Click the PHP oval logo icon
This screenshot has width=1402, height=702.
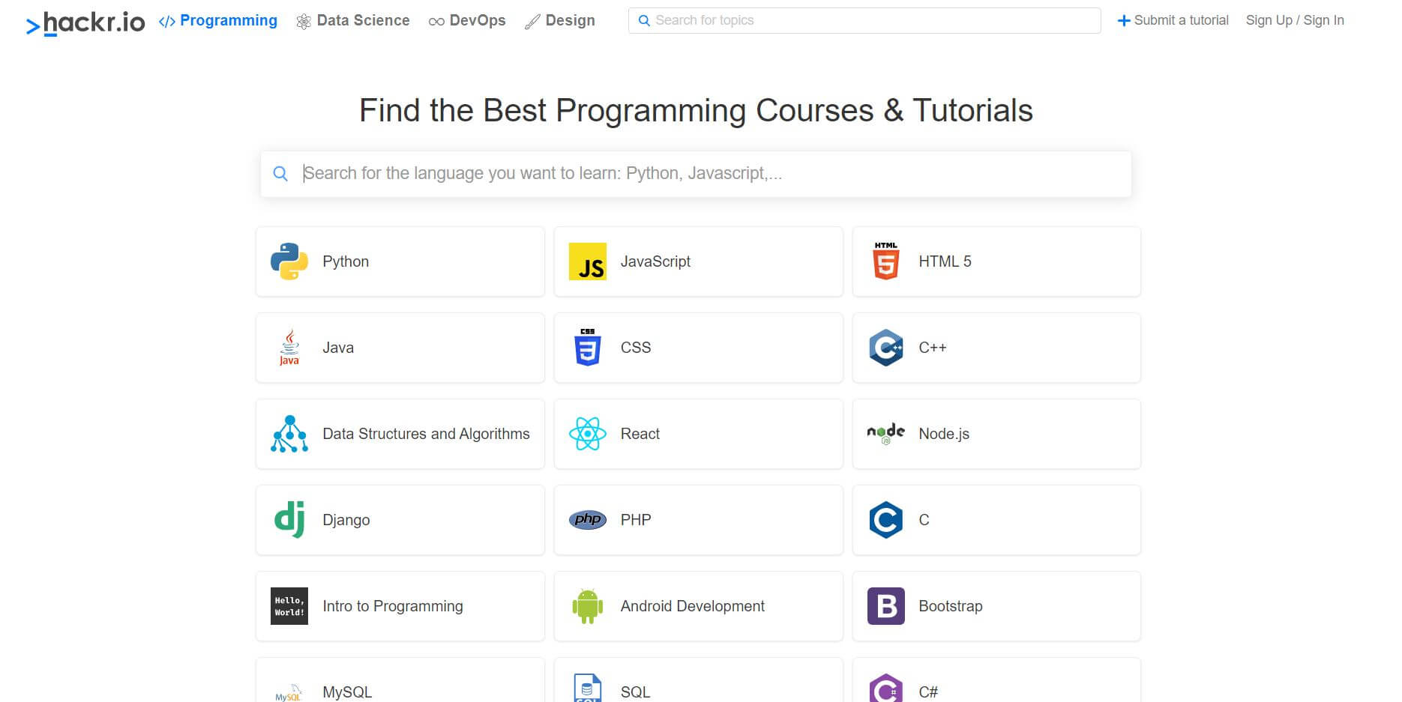[x=587, y=519]
